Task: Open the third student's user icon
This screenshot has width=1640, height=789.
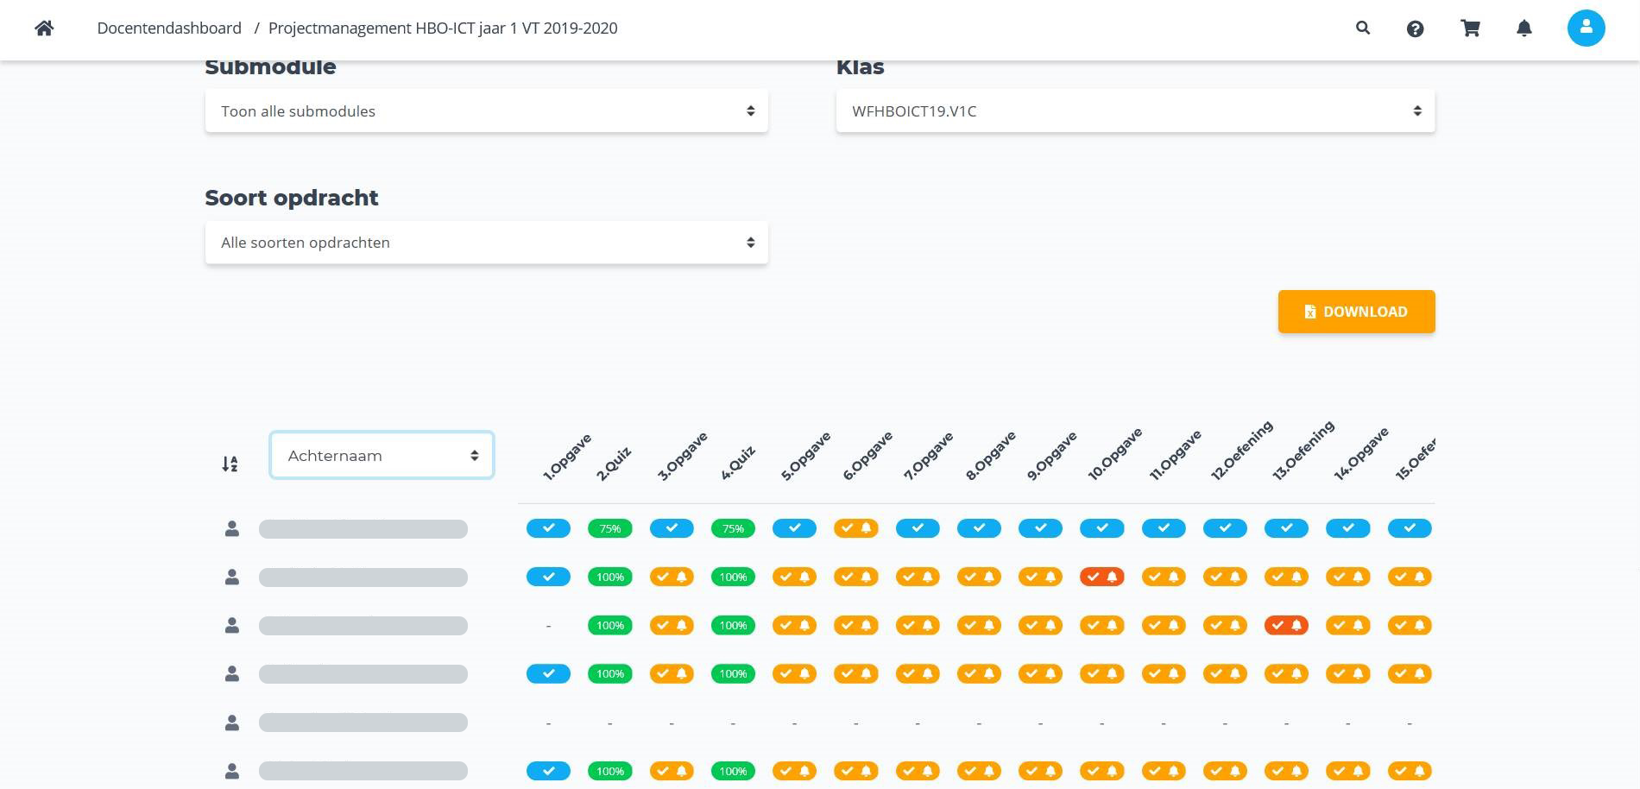Action: 231,625
